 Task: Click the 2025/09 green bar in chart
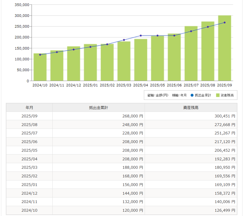tap(224, 48)
